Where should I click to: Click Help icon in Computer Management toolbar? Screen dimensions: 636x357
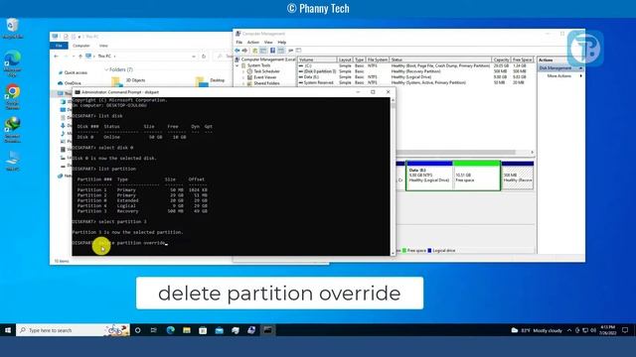click(x=272, y=51)
